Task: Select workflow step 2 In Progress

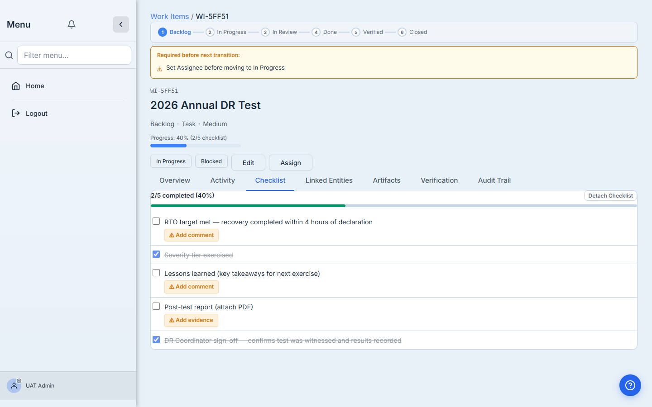Action: click(226, 32)
